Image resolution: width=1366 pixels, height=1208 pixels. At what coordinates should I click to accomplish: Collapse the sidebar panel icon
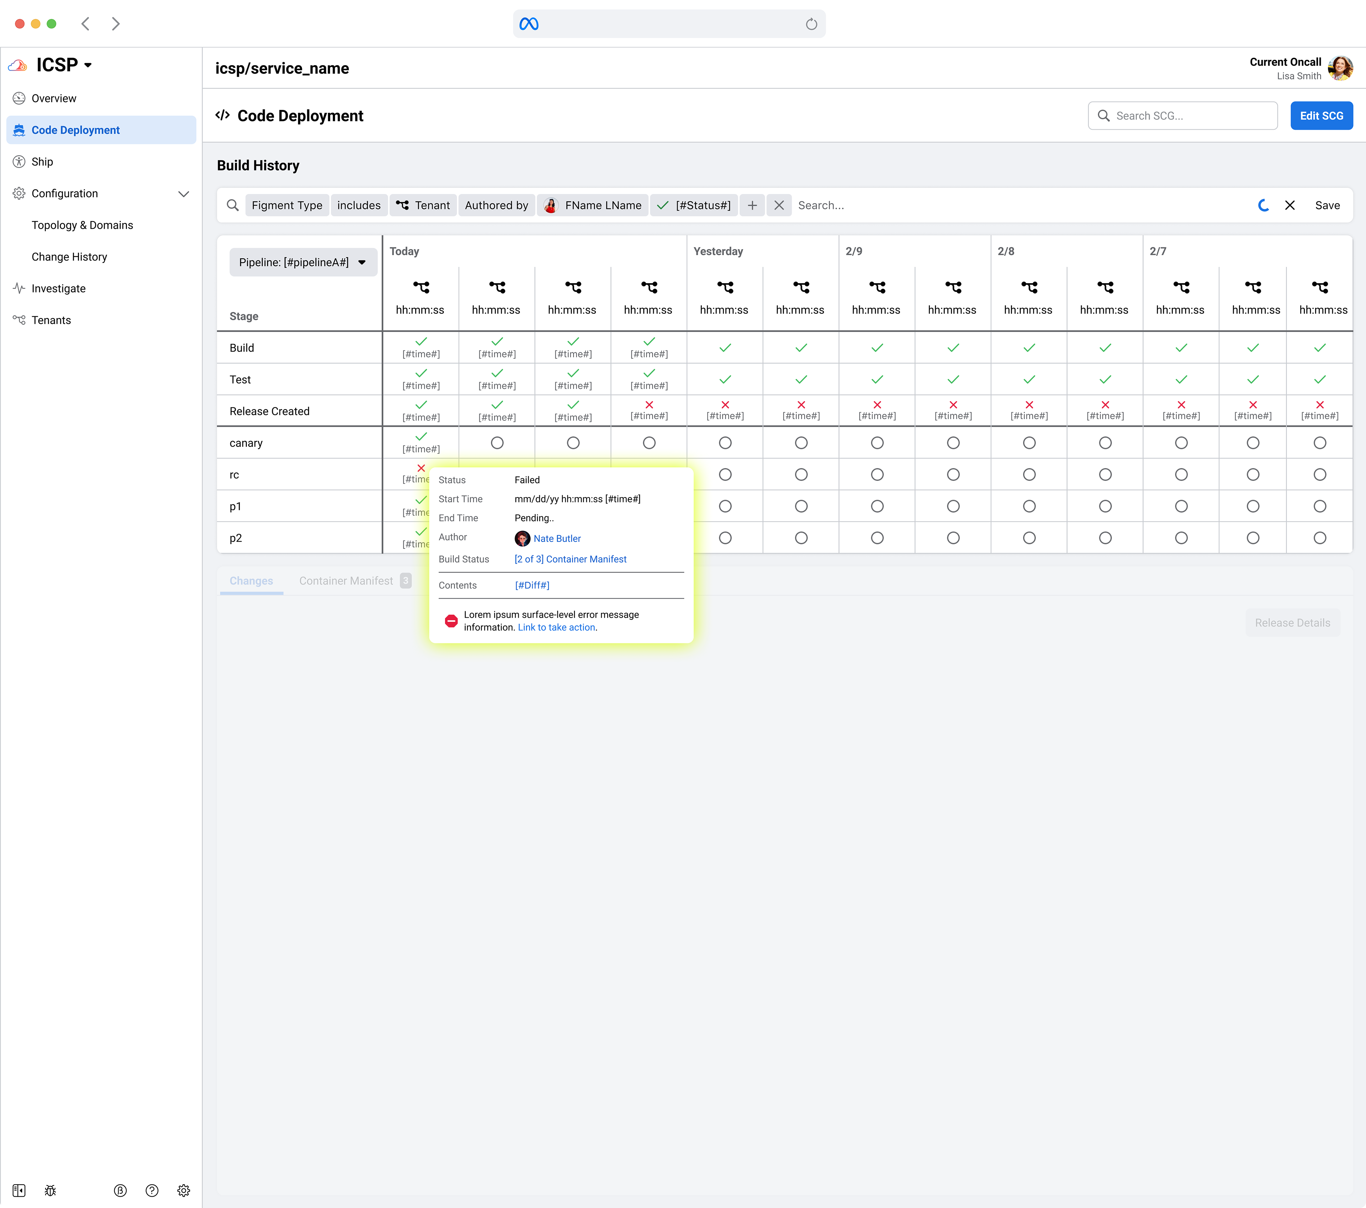click(19, 1190)
